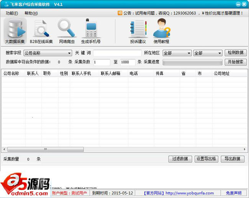Open the 大数据采集 big data collection tool
This screenshot has height=198, width=249.
click(15, 31)
